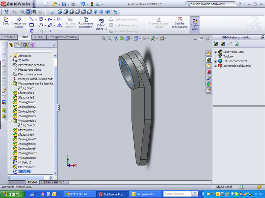This screenshot has height=198, width=265.
Task: Open the ConfigurationManager tab icon
Action: click(26, 45)
